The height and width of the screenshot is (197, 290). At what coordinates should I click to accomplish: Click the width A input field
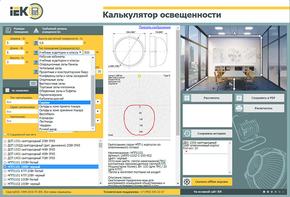15,43
